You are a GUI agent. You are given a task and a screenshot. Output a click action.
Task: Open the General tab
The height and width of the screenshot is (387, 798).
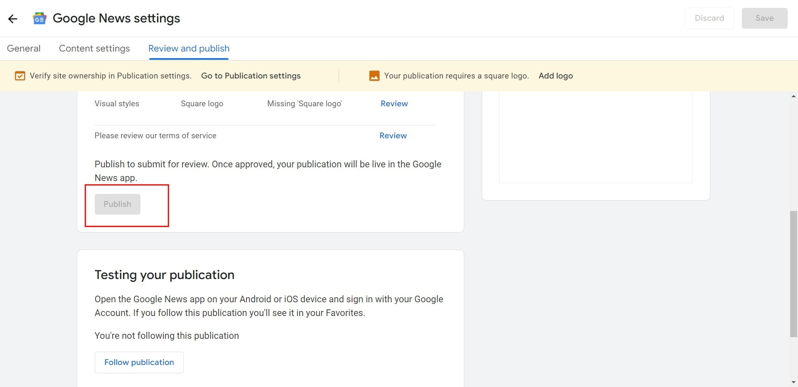click(24, 49)
